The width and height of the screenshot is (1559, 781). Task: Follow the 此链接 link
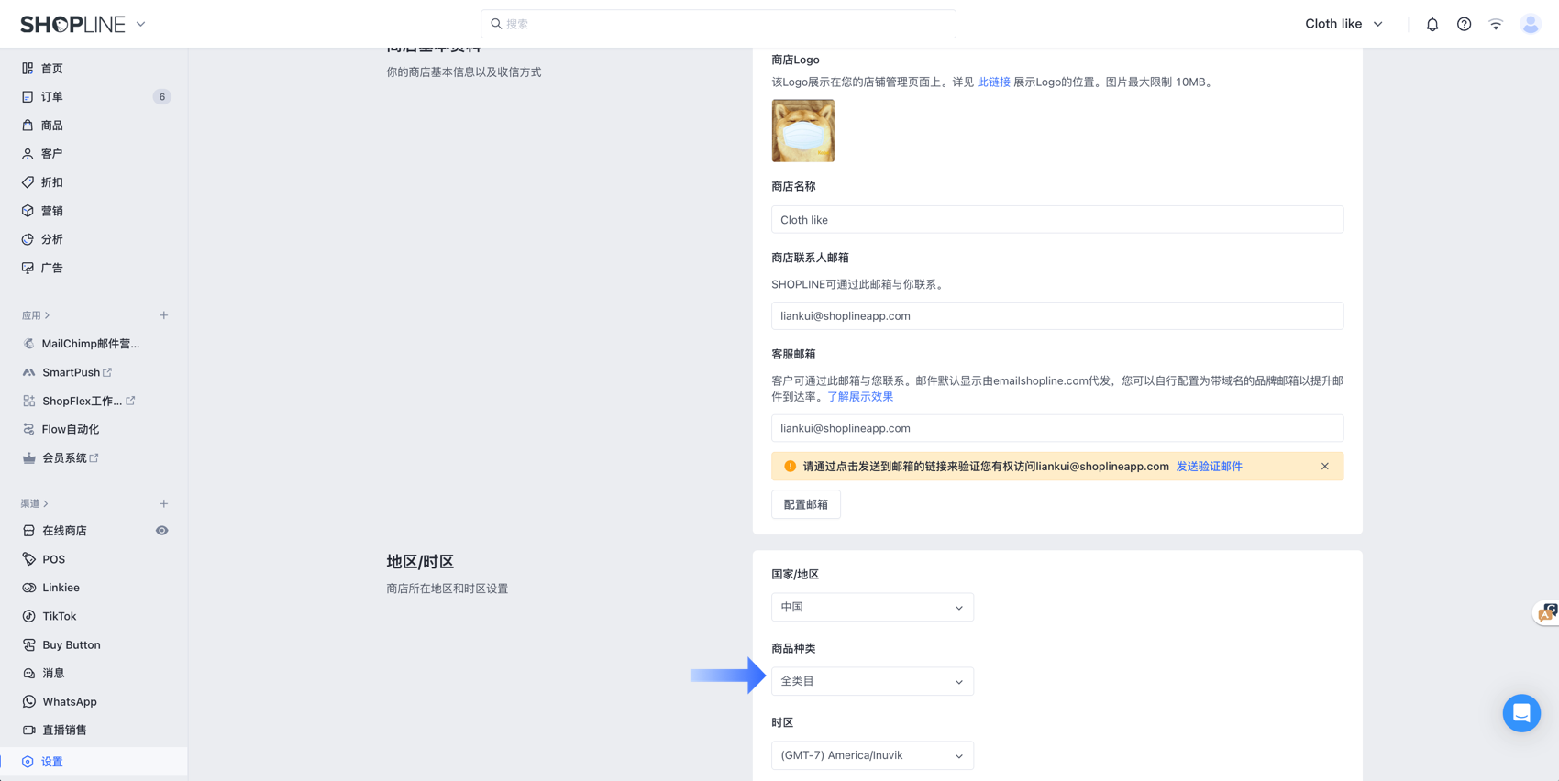[x=994, y=82]
